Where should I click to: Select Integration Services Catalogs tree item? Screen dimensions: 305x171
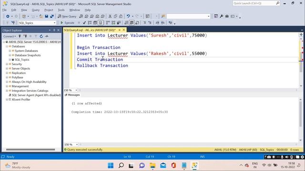coord(30,91)
